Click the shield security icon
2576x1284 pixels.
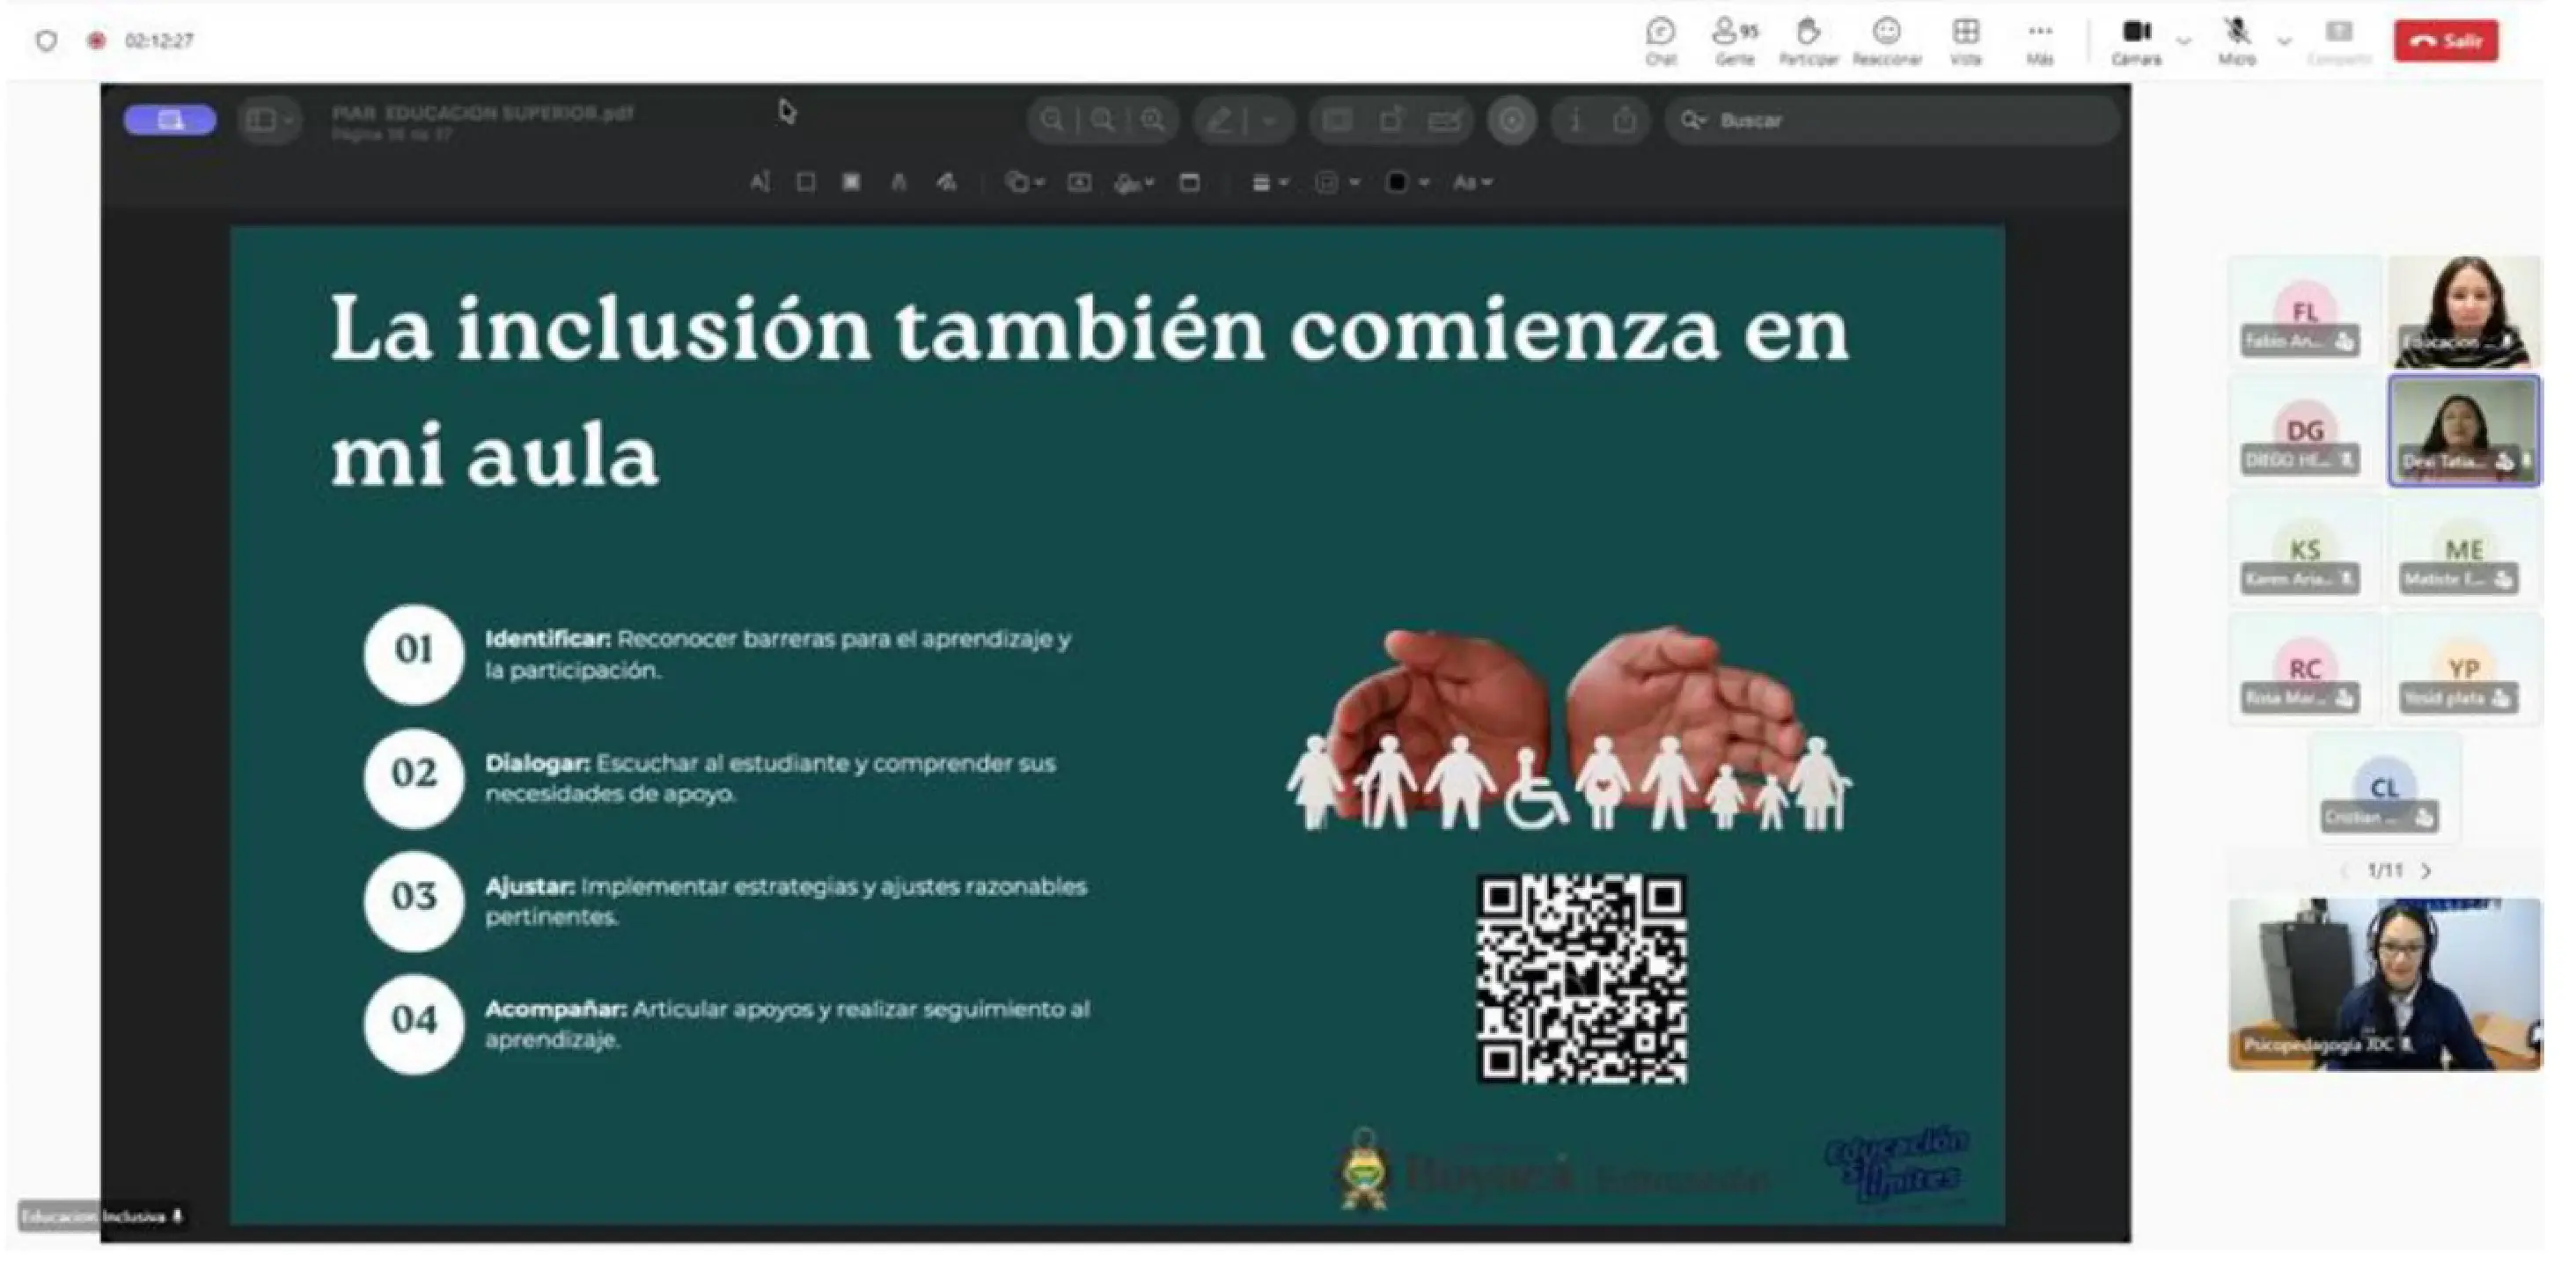click(46, 41)
